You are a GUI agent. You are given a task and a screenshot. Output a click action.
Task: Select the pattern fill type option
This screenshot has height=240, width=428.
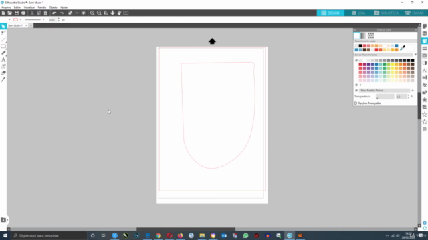pyautogui.click(x=370, y=35)
